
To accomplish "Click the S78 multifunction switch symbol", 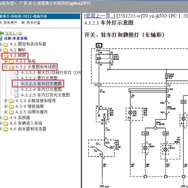I will click(101, 148).
